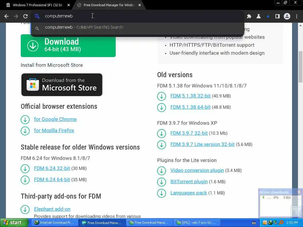Click the download arrow icon beside FDM 3.9.7 32-bit
The width and height of the screenshot is (303, 227).
click(162, 133)
